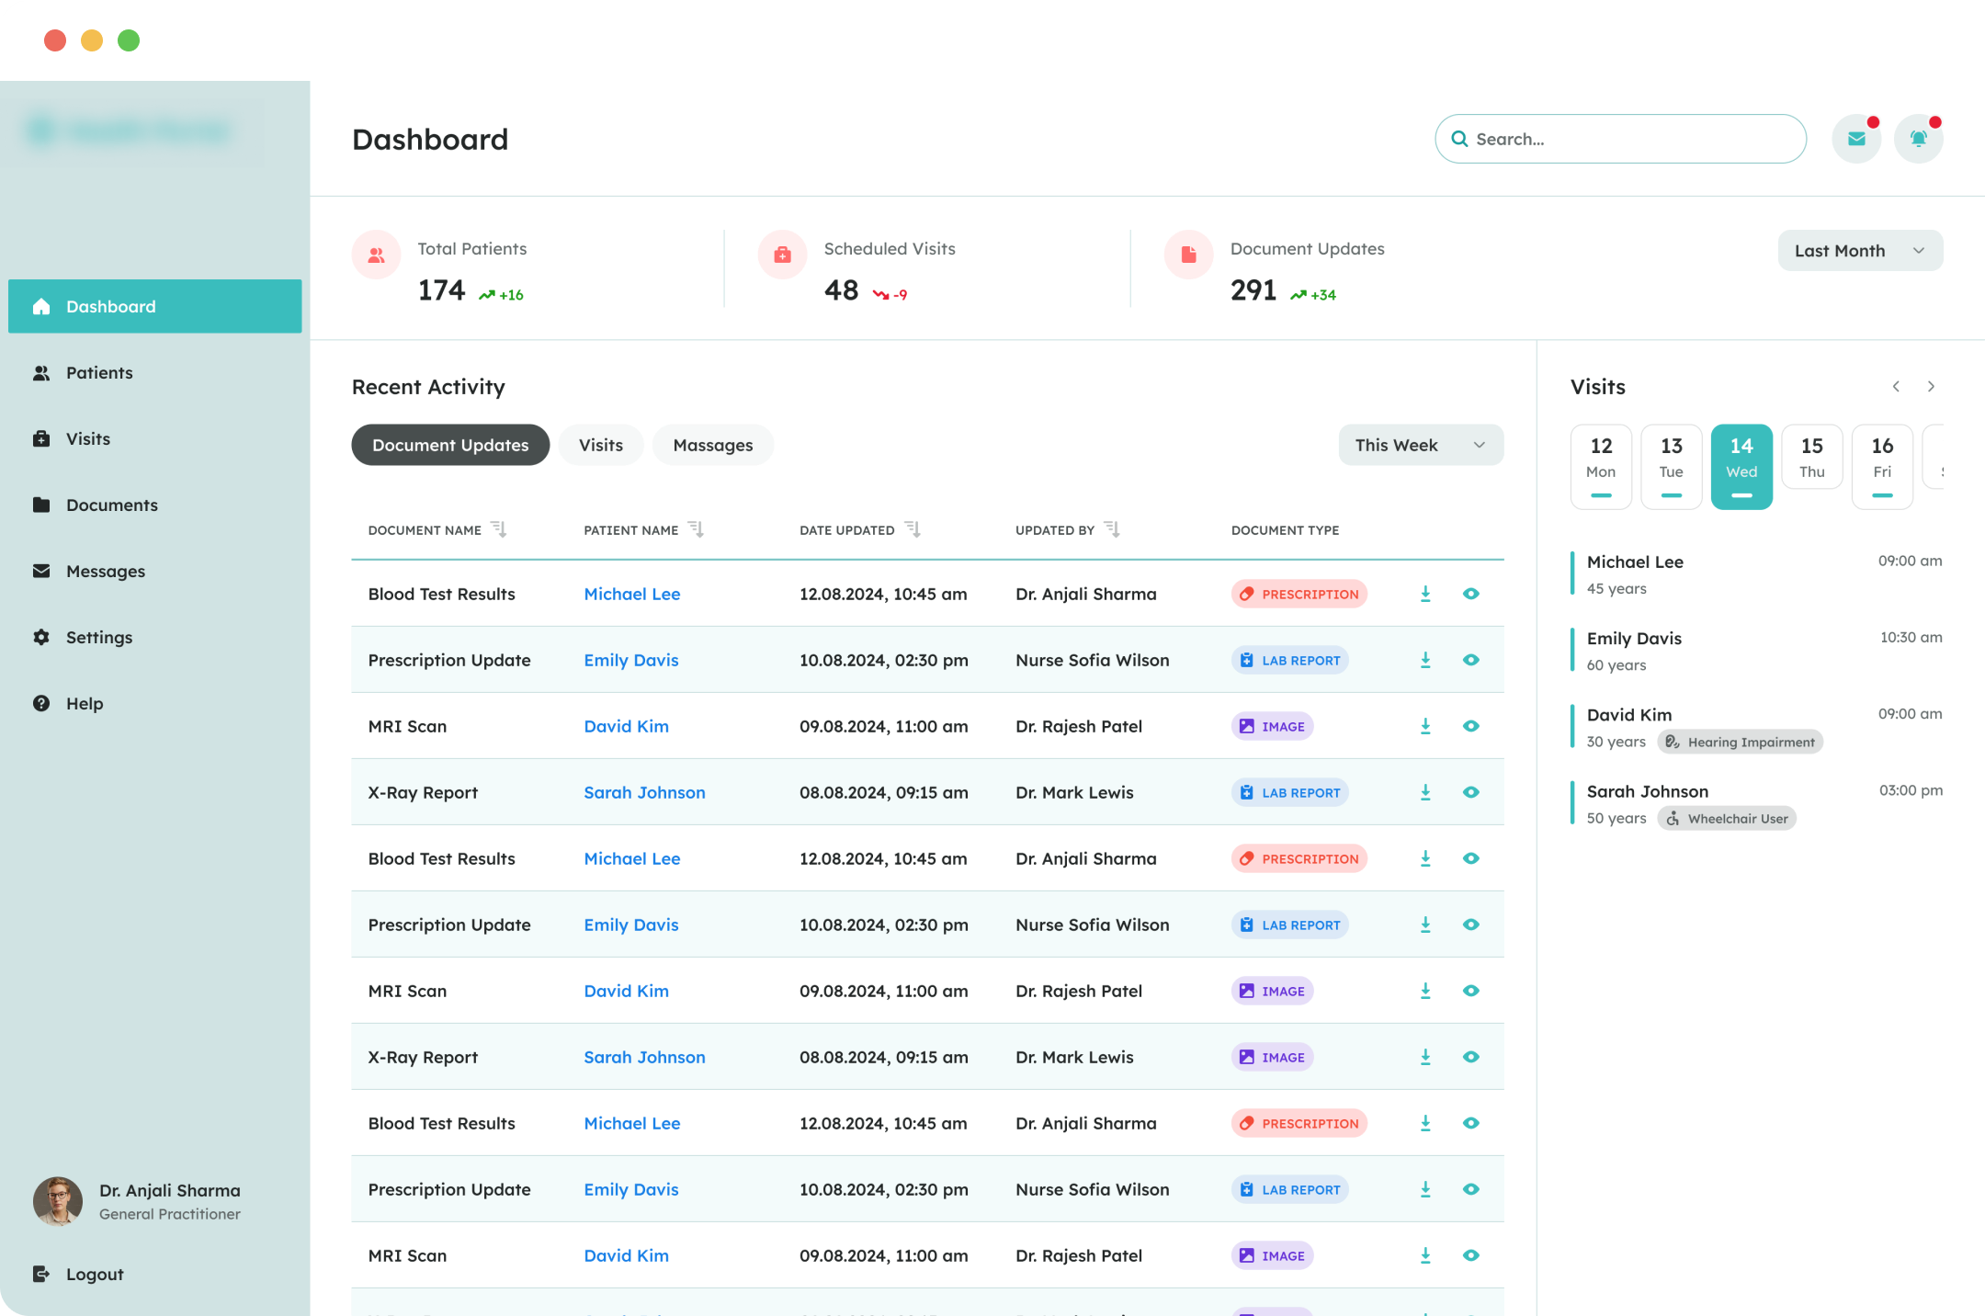Sort by Patient Name column icon
This screenshot has height=1316, width=1985.
[697, 529]
